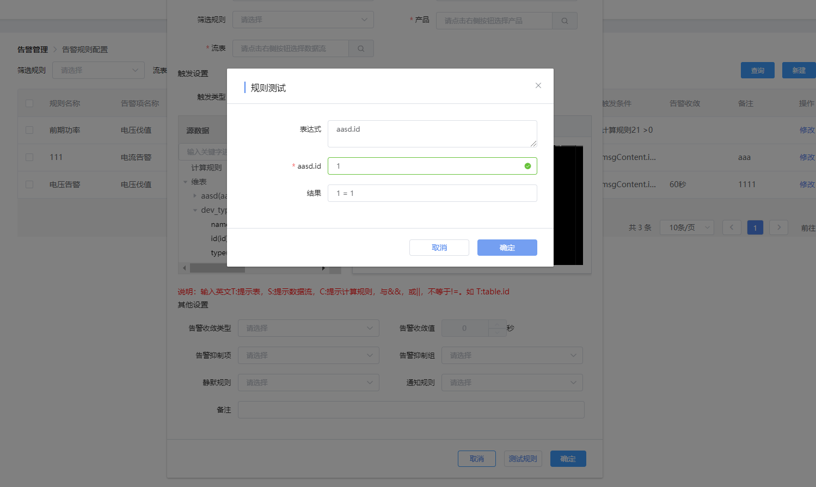Click the aasd.id input field
The height and width of the screenshot is (487, 816).
point(432,166)
